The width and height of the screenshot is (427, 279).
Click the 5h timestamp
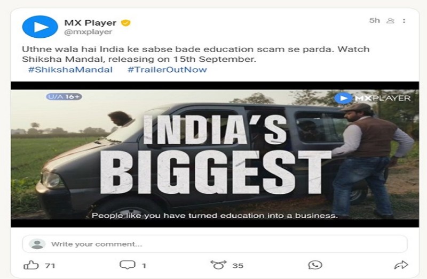375,21
